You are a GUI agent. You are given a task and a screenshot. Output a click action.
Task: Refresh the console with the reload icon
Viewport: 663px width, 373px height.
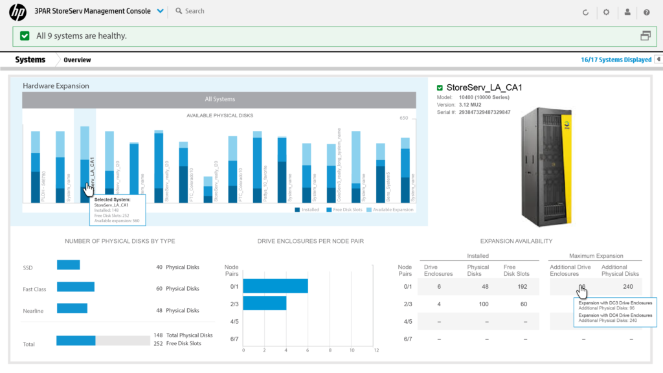coord(585,12)
